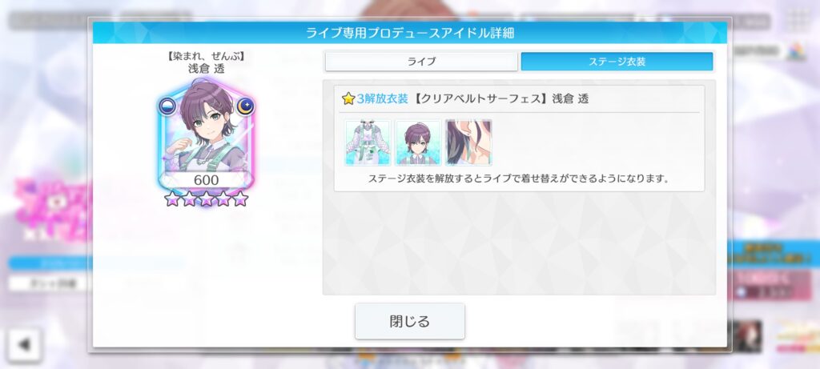The image size is (820, 369).
Task: Switch to the ステージ衣装 tab
Action: pyautogui.click(x=617, y=61)
